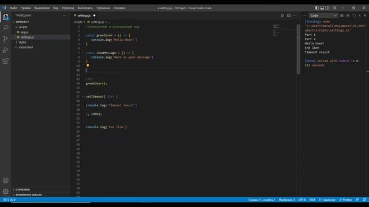369x207 pixels.
Task: Change the UTF-8 encoding in status bar
Action: tap(302, 200)
